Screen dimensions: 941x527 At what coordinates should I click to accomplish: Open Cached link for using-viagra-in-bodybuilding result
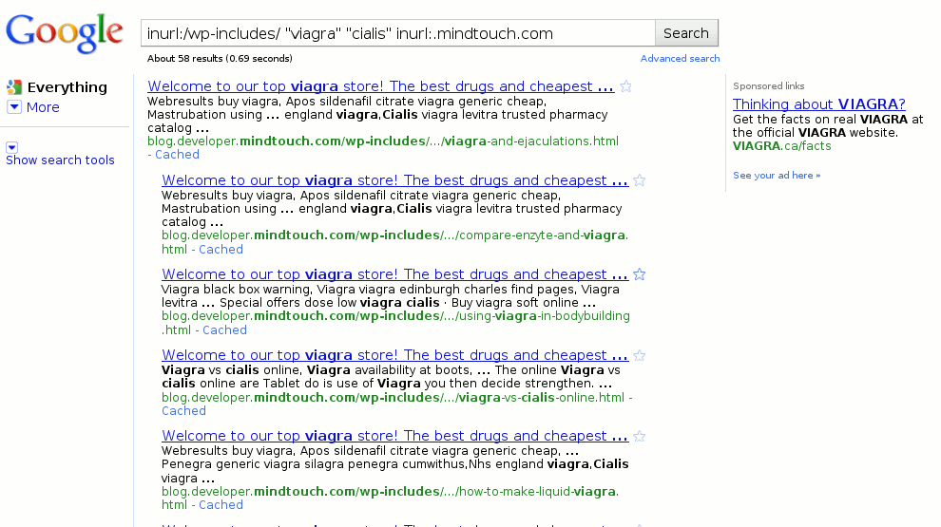(x=224, y=330)
